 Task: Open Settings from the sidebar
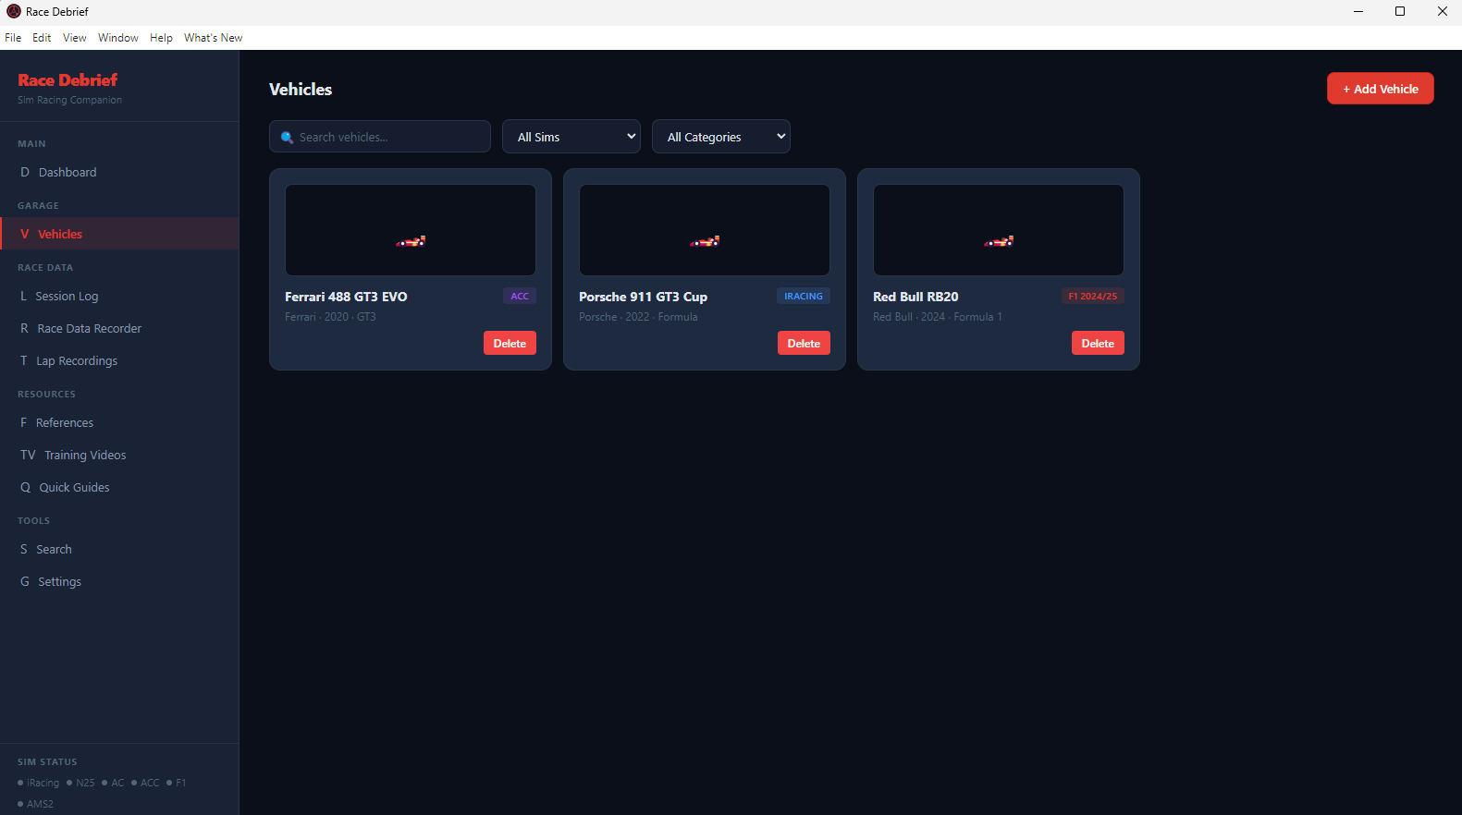coord(119,581)
